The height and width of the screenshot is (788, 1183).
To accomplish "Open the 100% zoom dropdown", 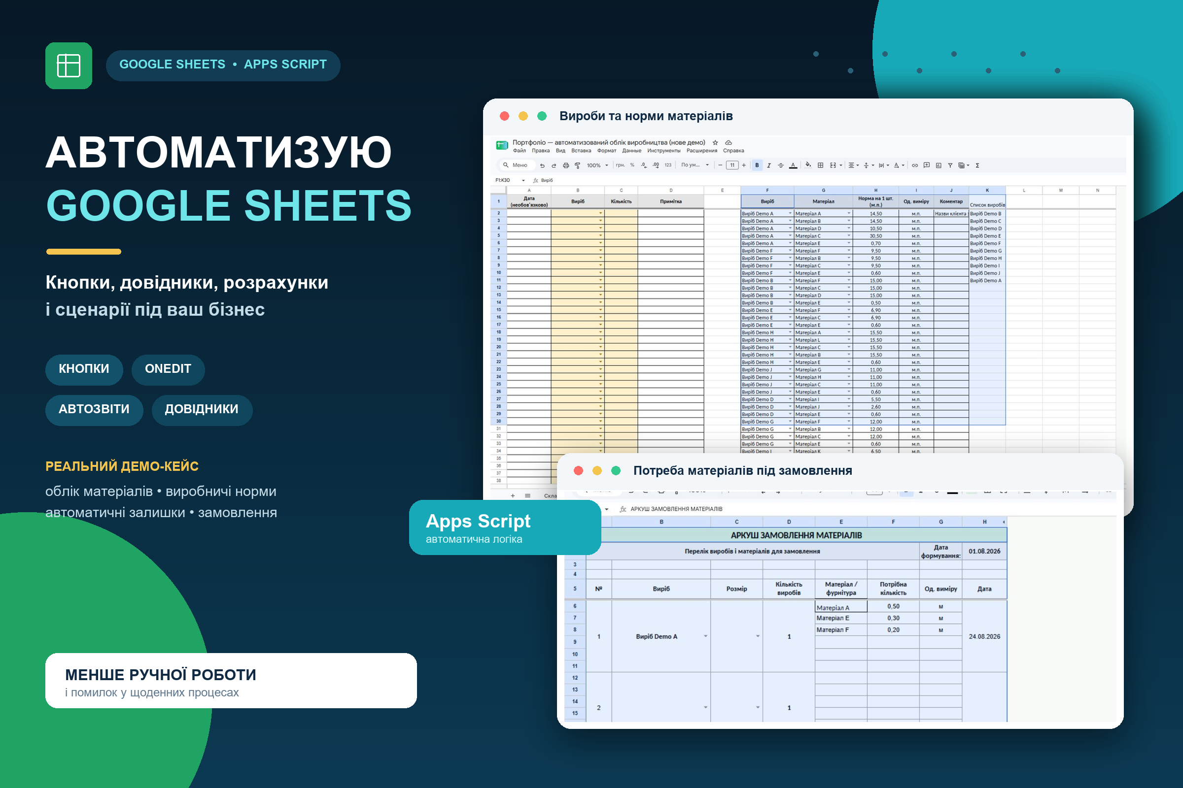I will pos(597,165).
